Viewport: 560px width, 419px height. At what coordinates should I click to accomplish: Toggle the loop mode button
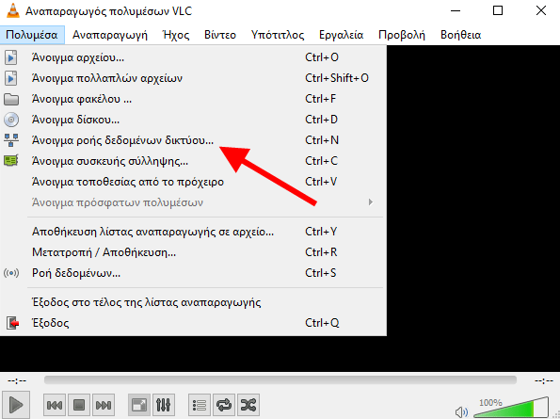click(224, 405)
